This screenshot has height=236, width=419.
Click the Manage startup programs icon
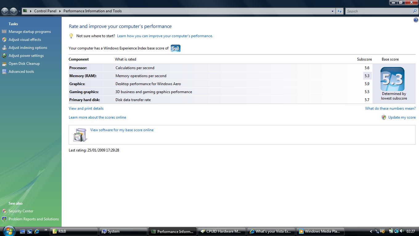coord(4,31)
